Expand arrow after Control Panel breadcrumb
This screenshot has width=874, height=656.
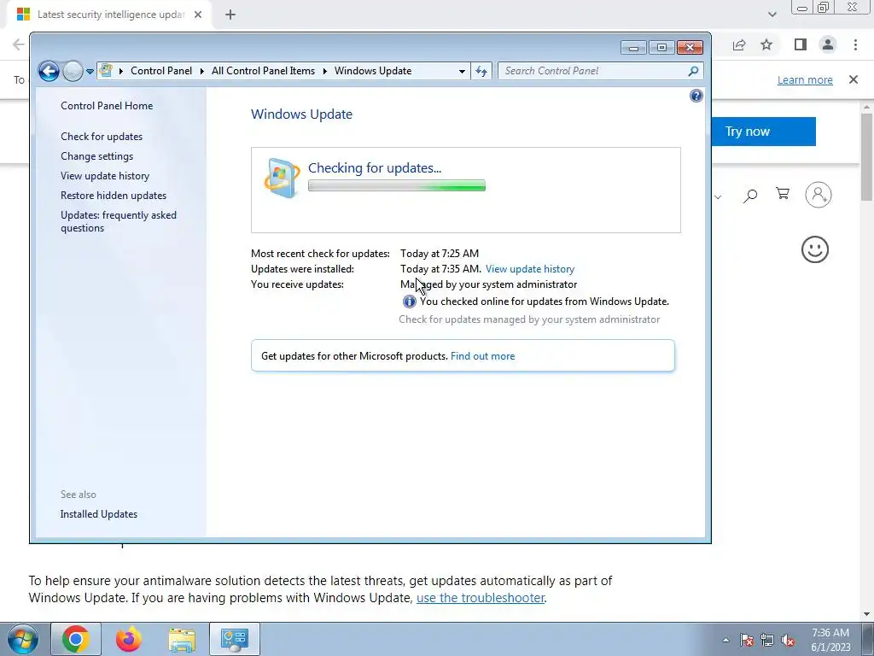[x=201, y=72]
